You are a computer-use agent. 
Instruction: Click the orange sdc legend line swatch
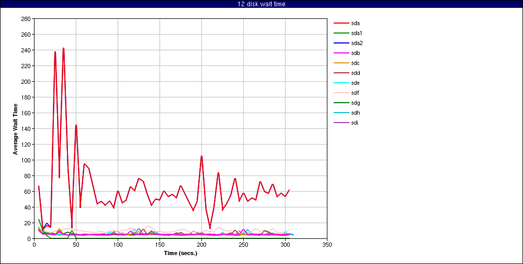click(340, 63)
